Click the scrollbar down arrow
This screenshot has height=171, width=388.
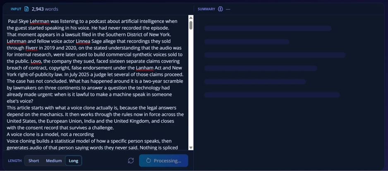191,148
